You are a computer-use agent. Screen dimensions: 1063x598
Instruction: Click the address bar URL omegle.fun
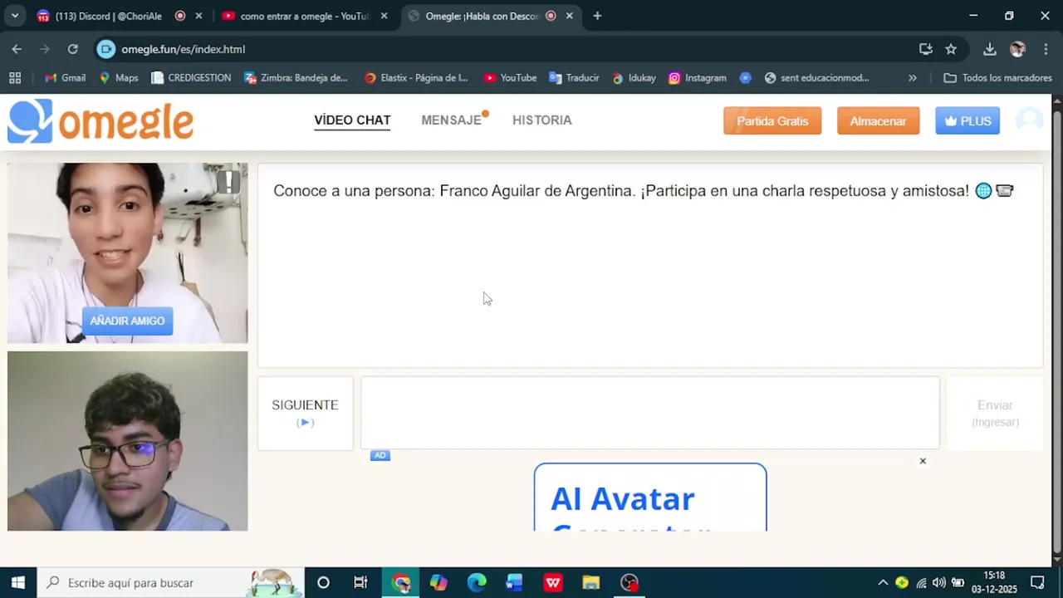coord(184,49)
